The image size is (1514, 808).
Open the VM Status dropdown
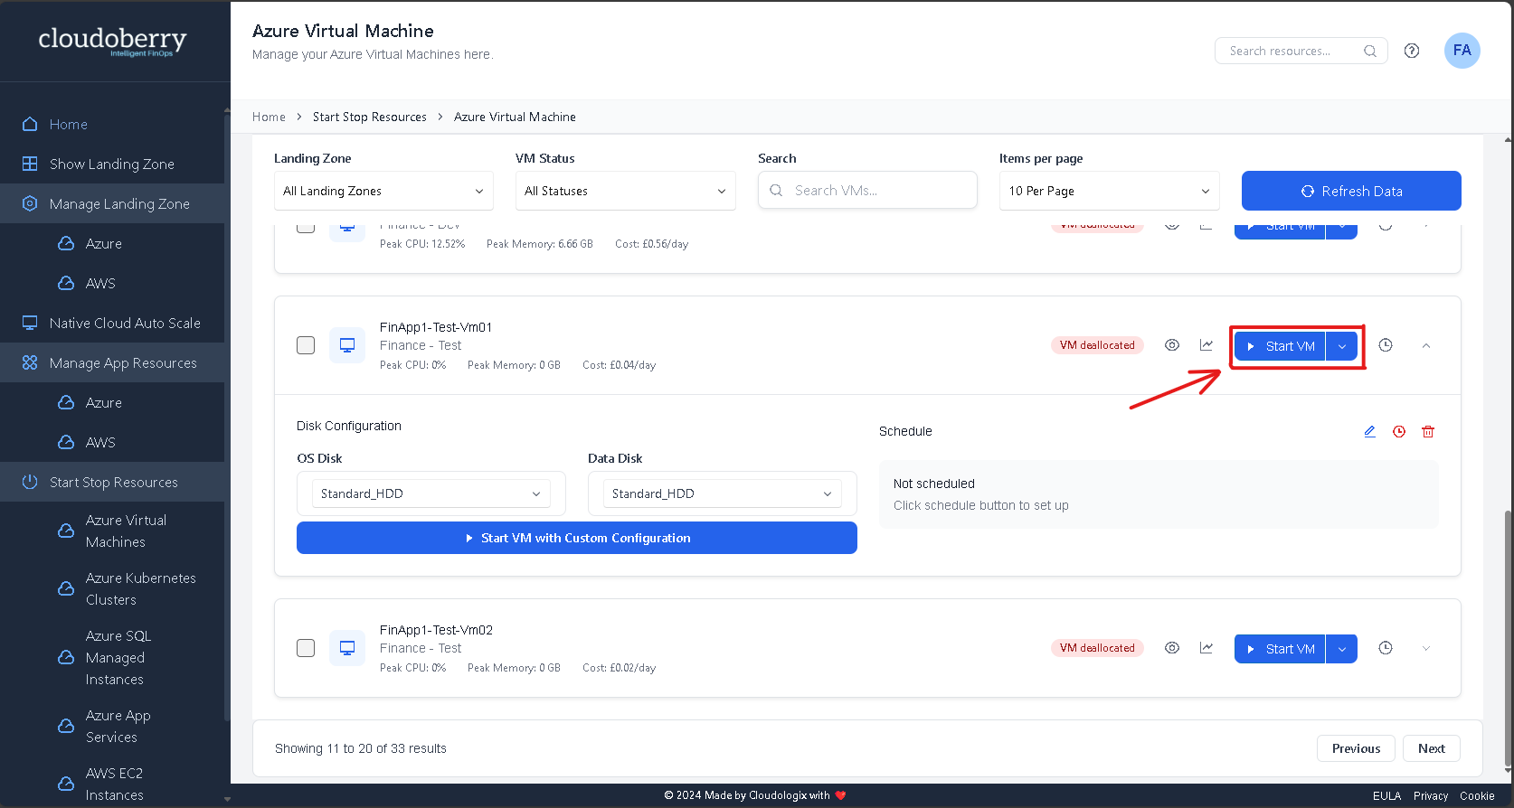click(625, 191)
